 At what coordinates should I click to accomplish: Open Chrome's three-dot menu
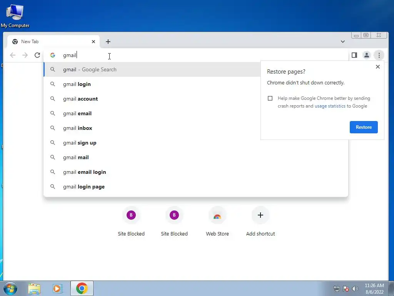379,55
